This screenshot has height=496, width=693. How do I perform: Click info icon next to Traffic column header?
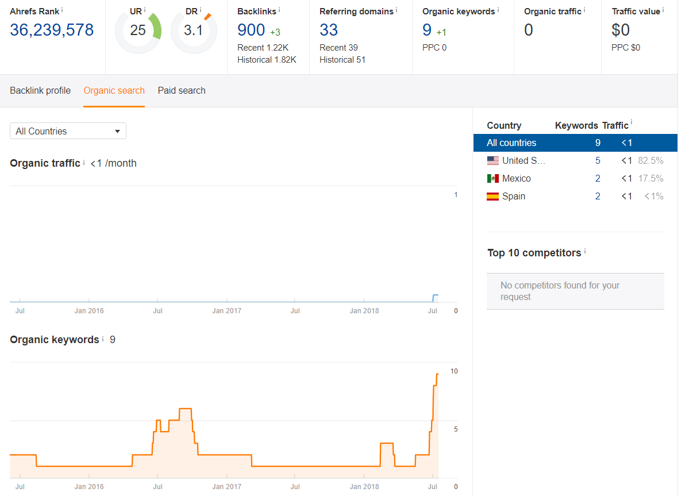coord(632,122)
